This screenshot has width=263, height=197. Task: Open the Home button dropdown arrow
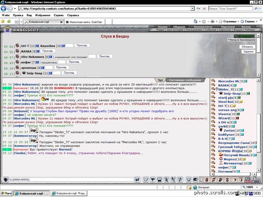(x=200, y=21)
